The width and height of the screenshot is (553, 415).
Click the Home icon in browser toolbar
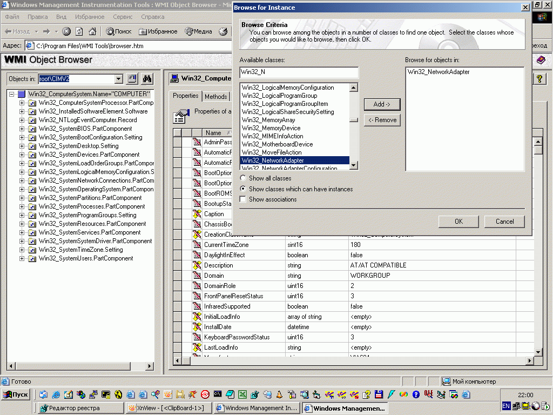click(x=92, y=31)
